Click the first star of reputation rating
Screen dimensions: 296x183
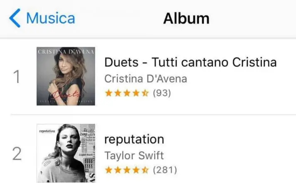(x=109, y=170)
